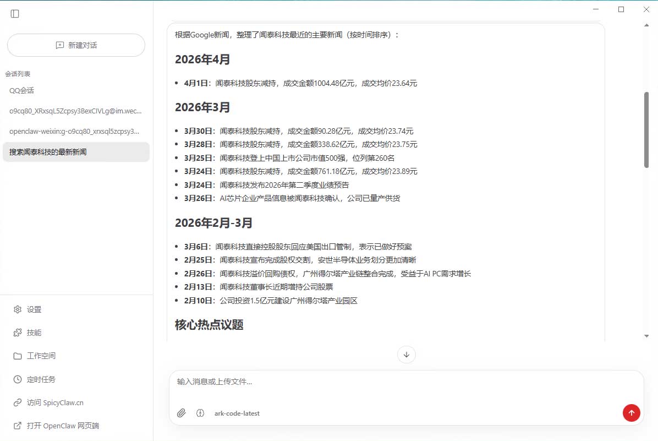
Task: Click the attach file paperclip icon
Action: click(x=182, y=413)
